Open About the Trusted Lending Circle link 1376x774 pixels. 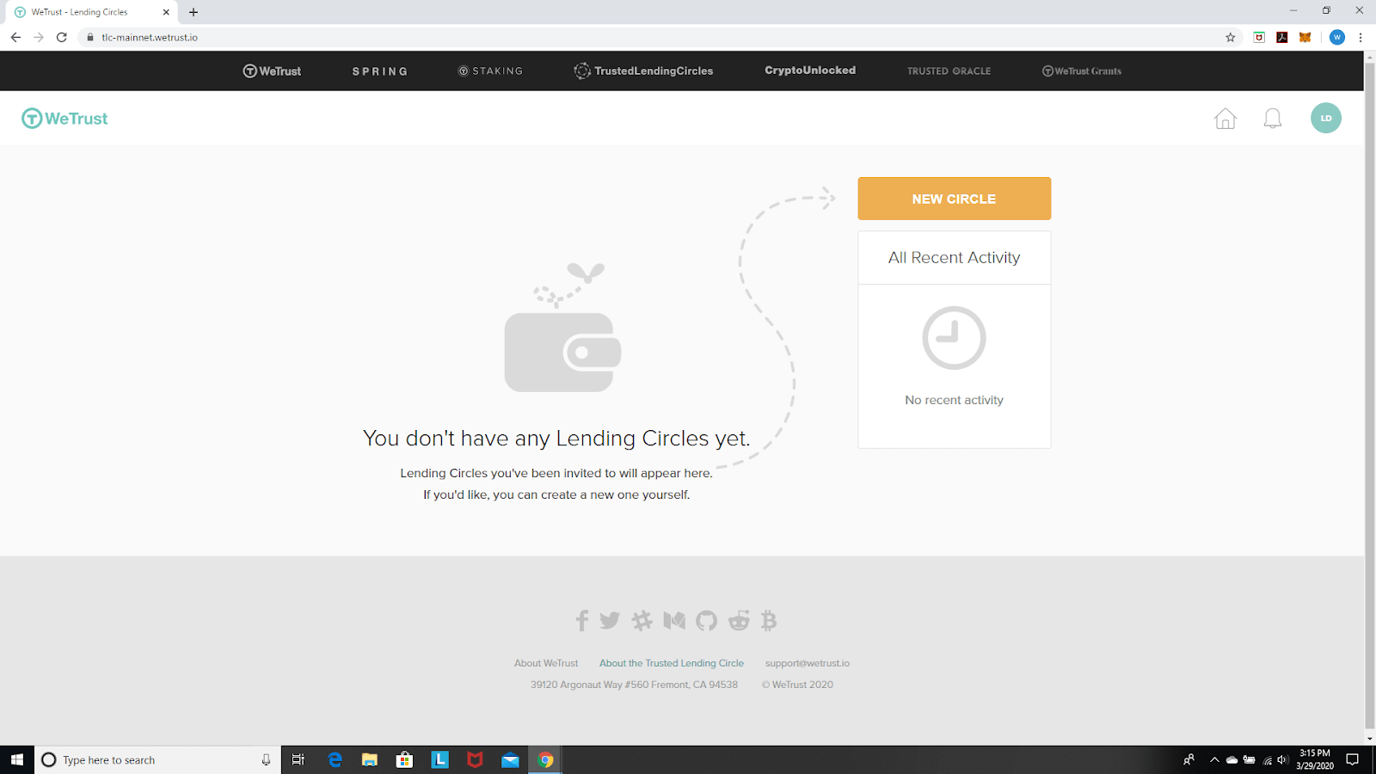(672, 663)
